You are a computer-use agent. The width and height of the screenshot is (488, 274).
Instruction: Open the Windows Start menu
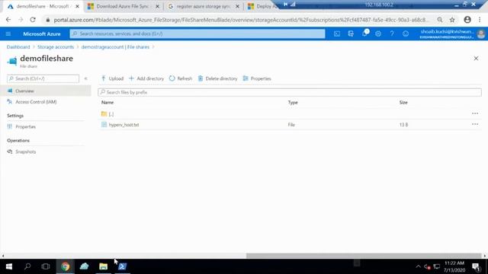pyautogui.click(x=9, y=266)
